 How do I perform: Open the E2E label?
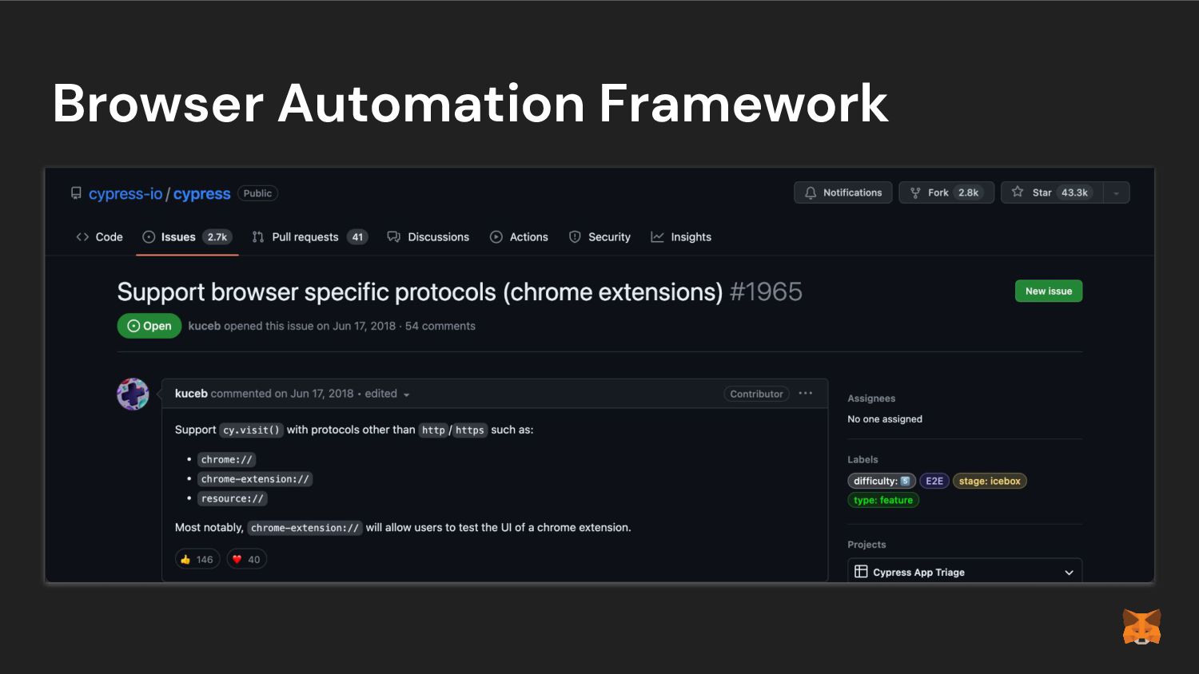click(934, 481)
